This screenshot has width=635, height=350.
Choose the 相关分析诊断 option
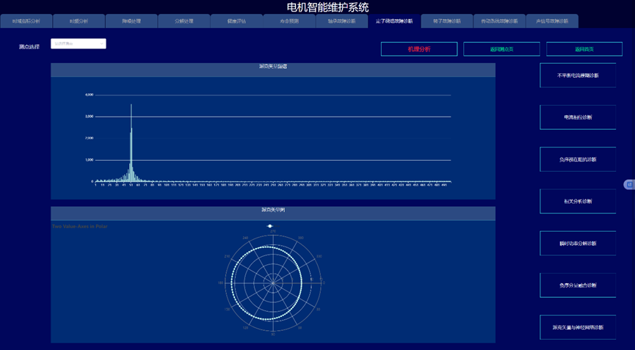coord(578,201)
